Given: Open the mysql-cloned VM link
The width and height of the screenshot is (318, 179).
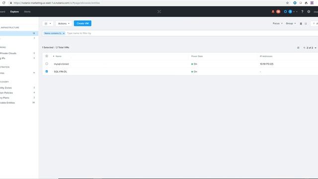Looking at the screenshot, I should [61, 64].
